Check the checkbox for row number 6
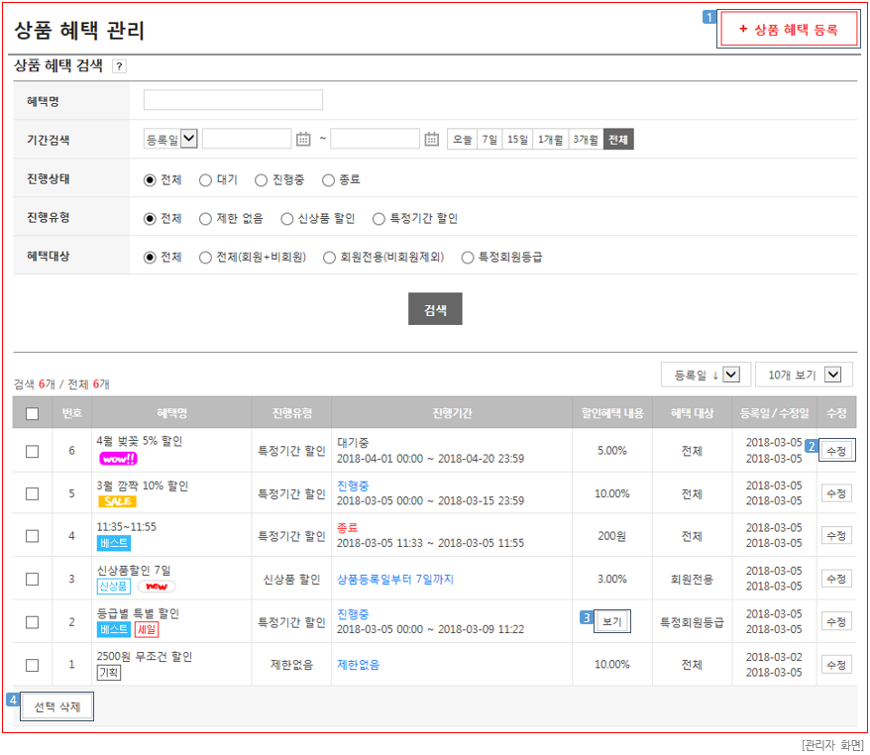The height and width of the screenshot is (755, 870). pos(32,452)
